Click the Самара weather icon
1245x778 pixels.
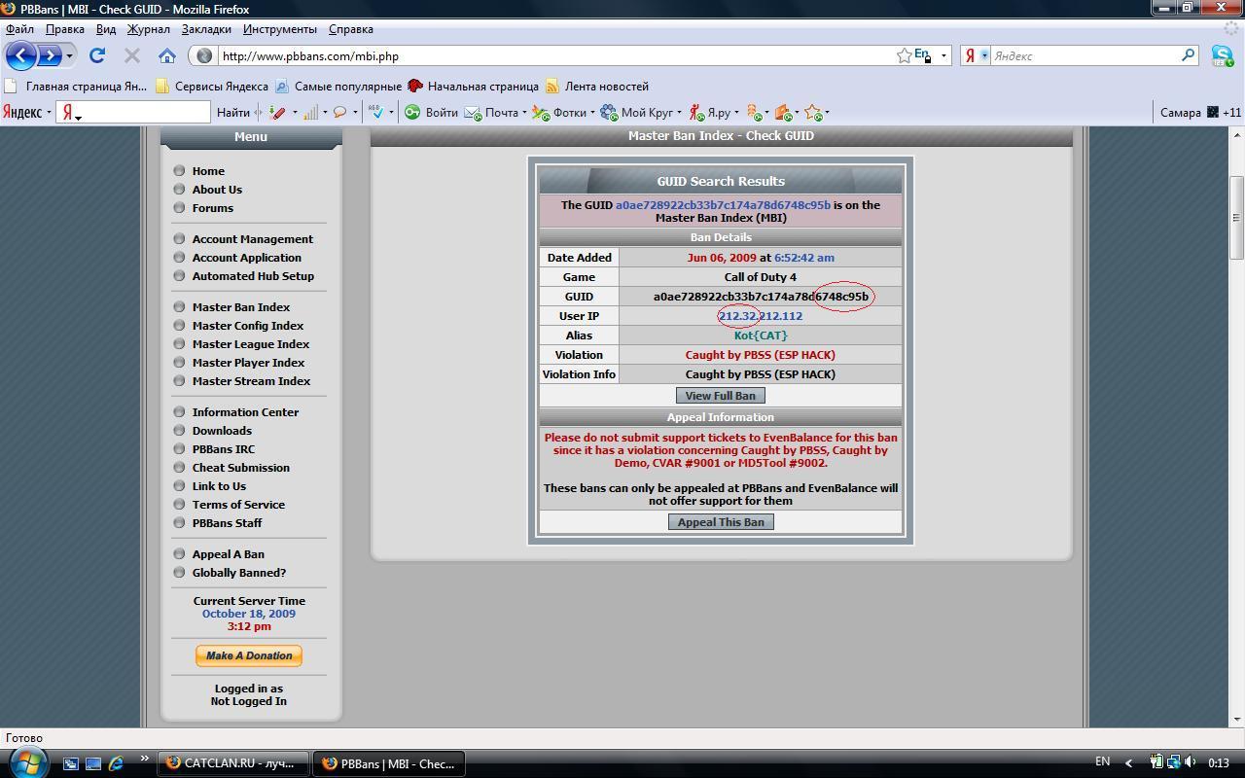(x=1213, y=112)
